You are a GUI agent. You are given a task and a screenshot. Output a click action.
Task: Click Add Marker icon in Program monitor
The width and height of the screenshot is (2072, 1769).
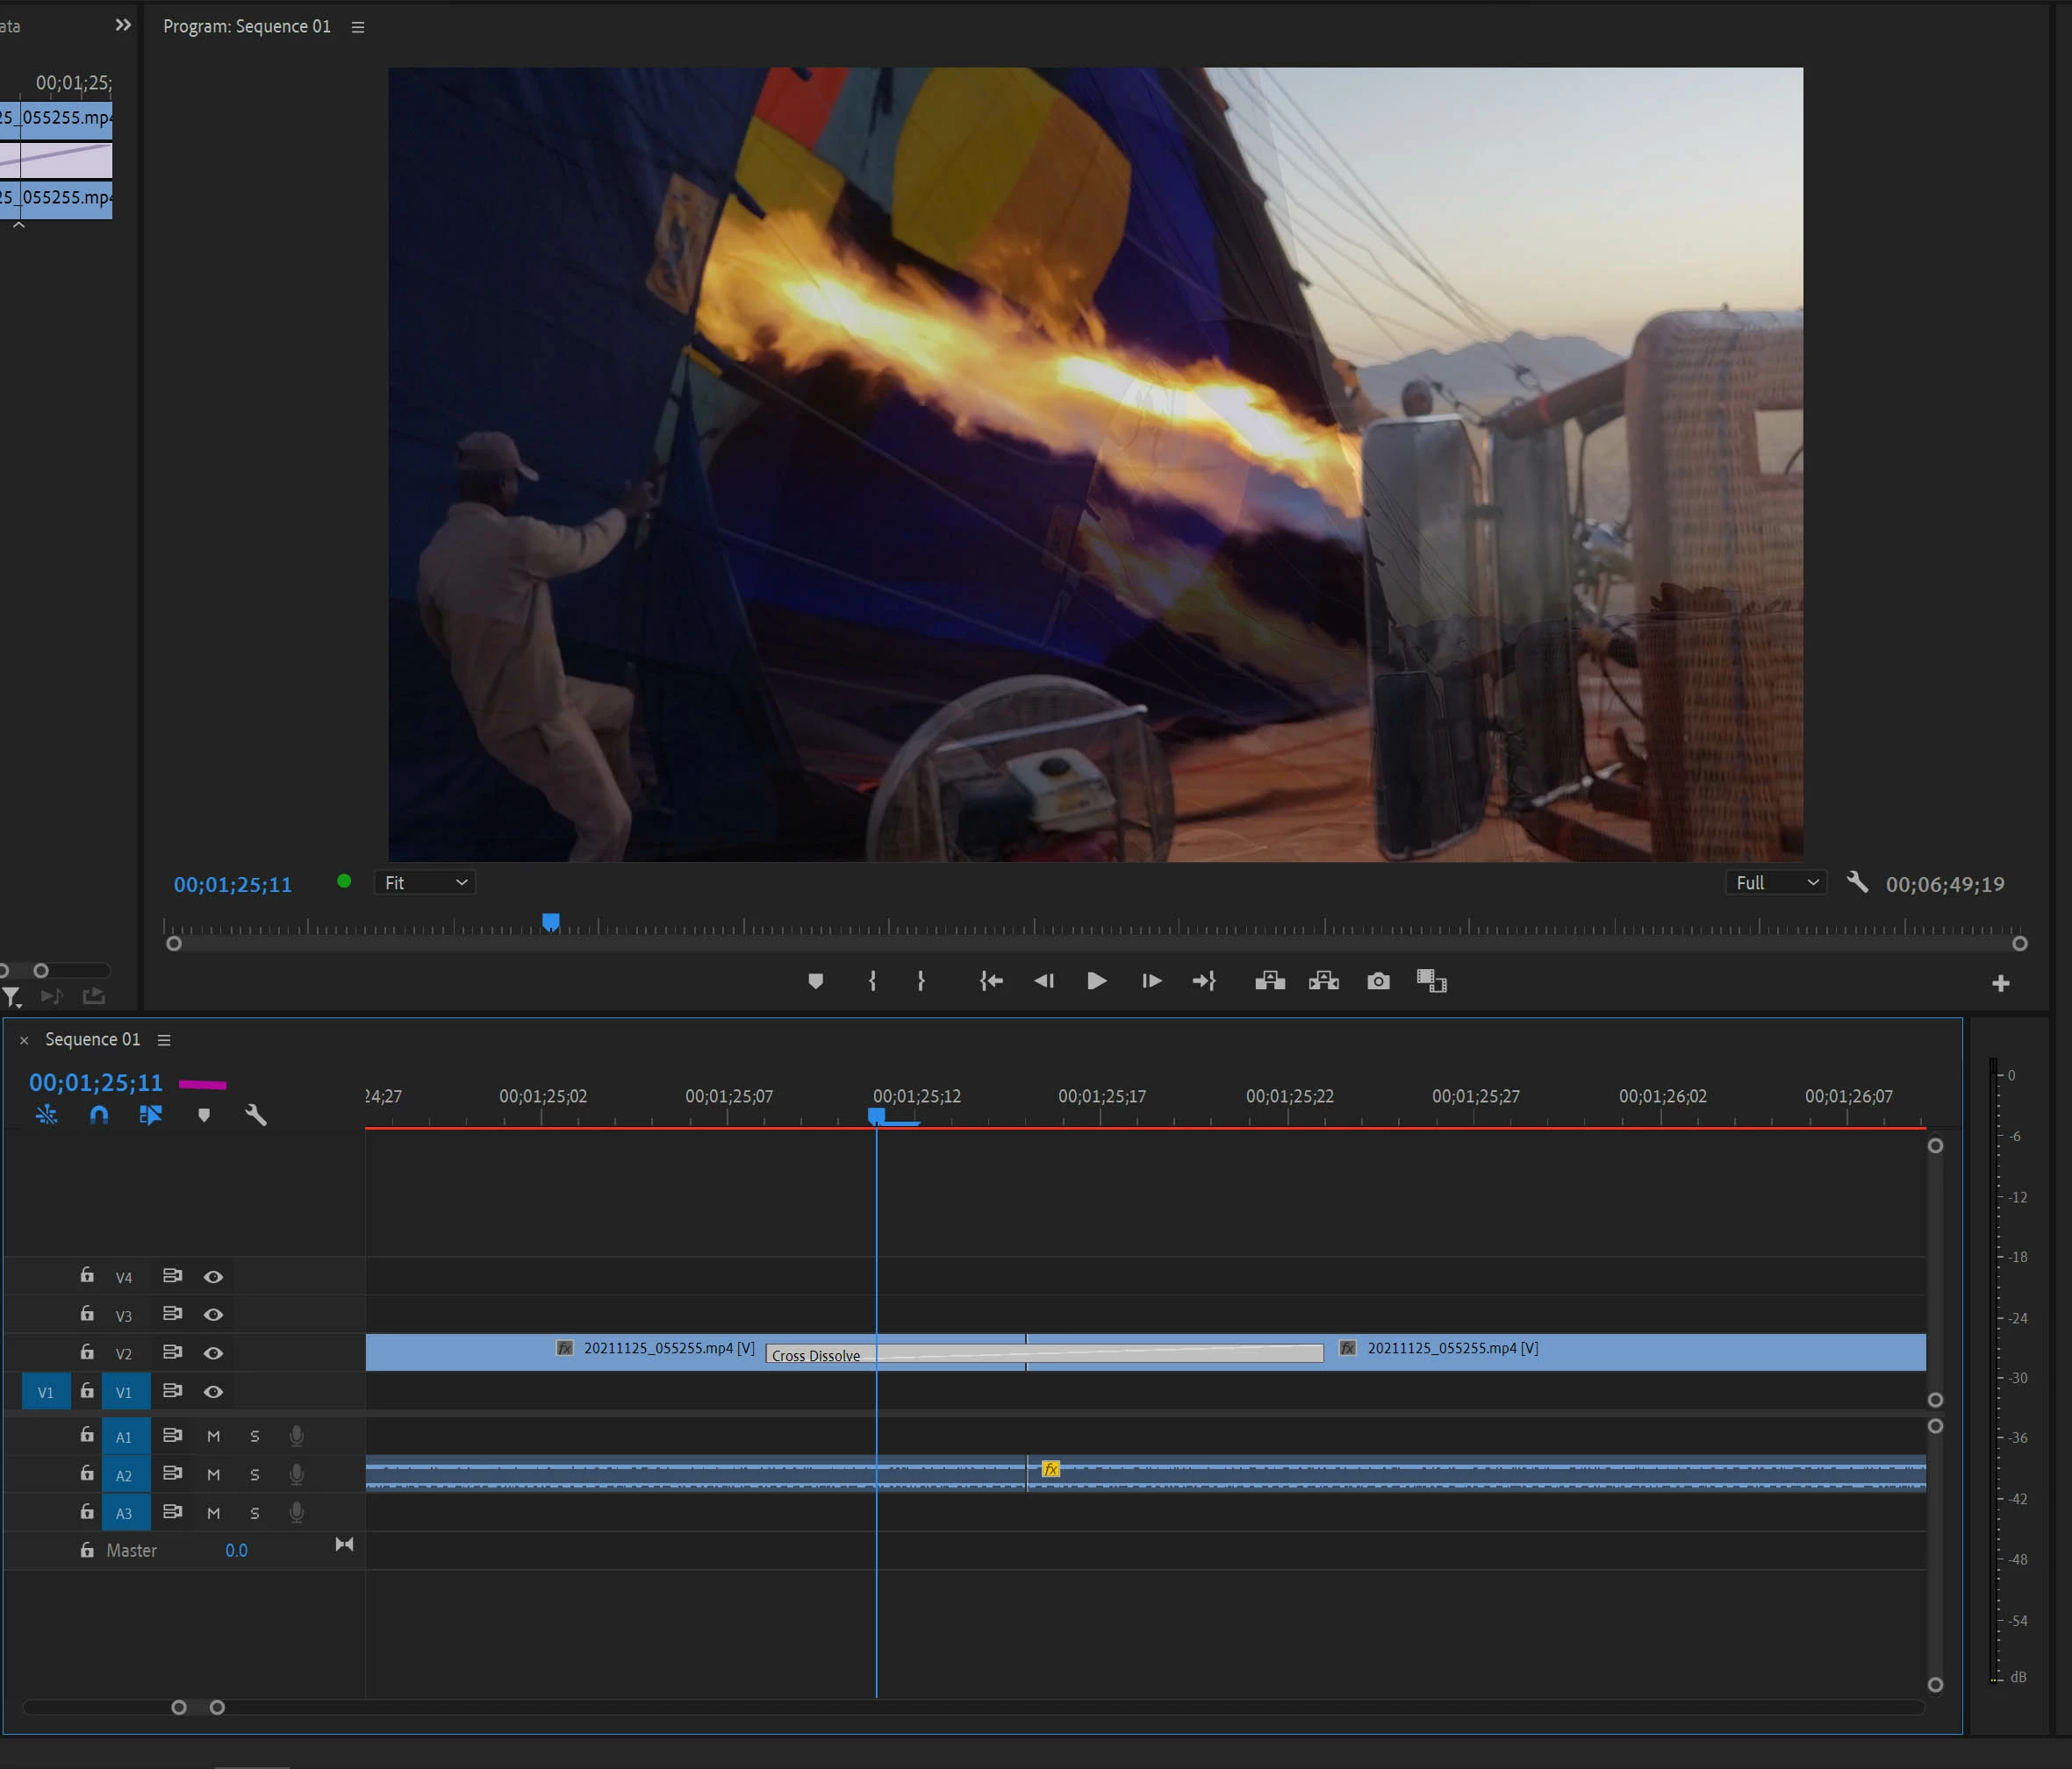[x=815, y=981]
